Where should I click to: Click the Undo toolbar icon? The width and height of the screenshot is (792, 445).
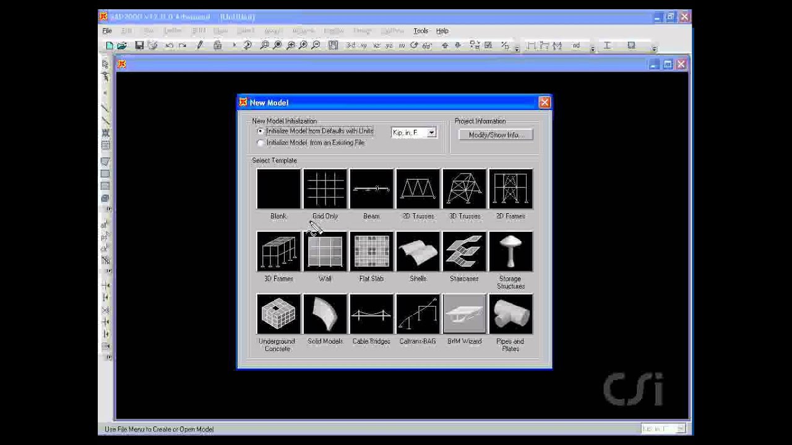[169, 46]
